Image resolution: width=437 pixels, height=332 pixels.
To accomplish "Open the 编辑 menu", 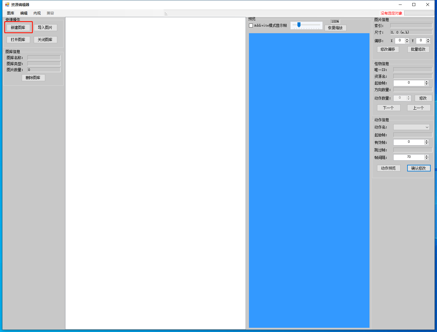I will pos(24,13).
